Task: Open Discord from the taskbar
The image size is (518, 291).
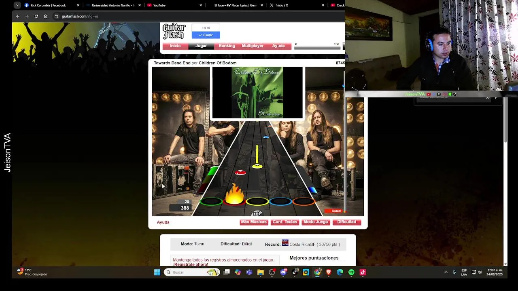Action: [283, 272]
